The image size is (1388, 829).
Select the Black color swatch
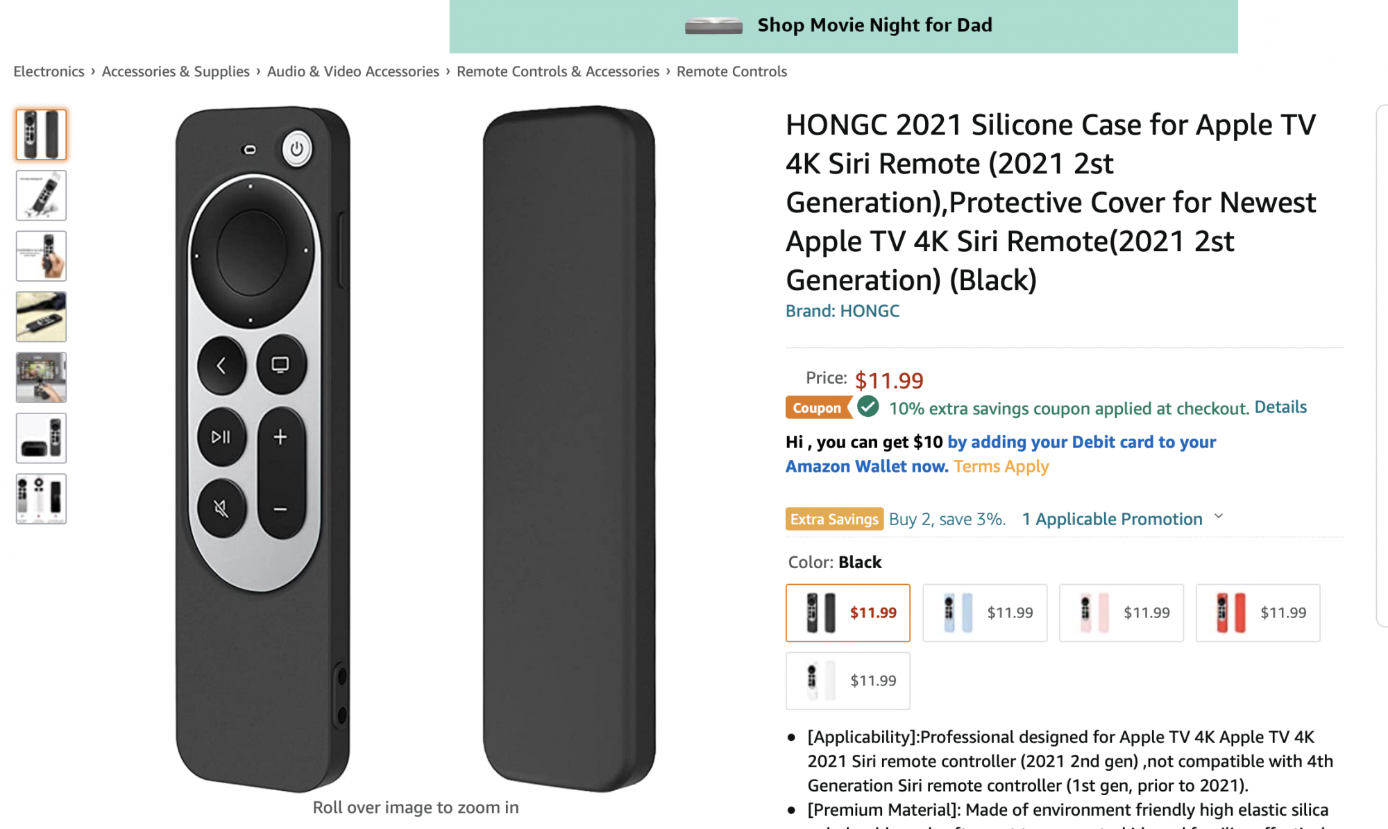847,613
